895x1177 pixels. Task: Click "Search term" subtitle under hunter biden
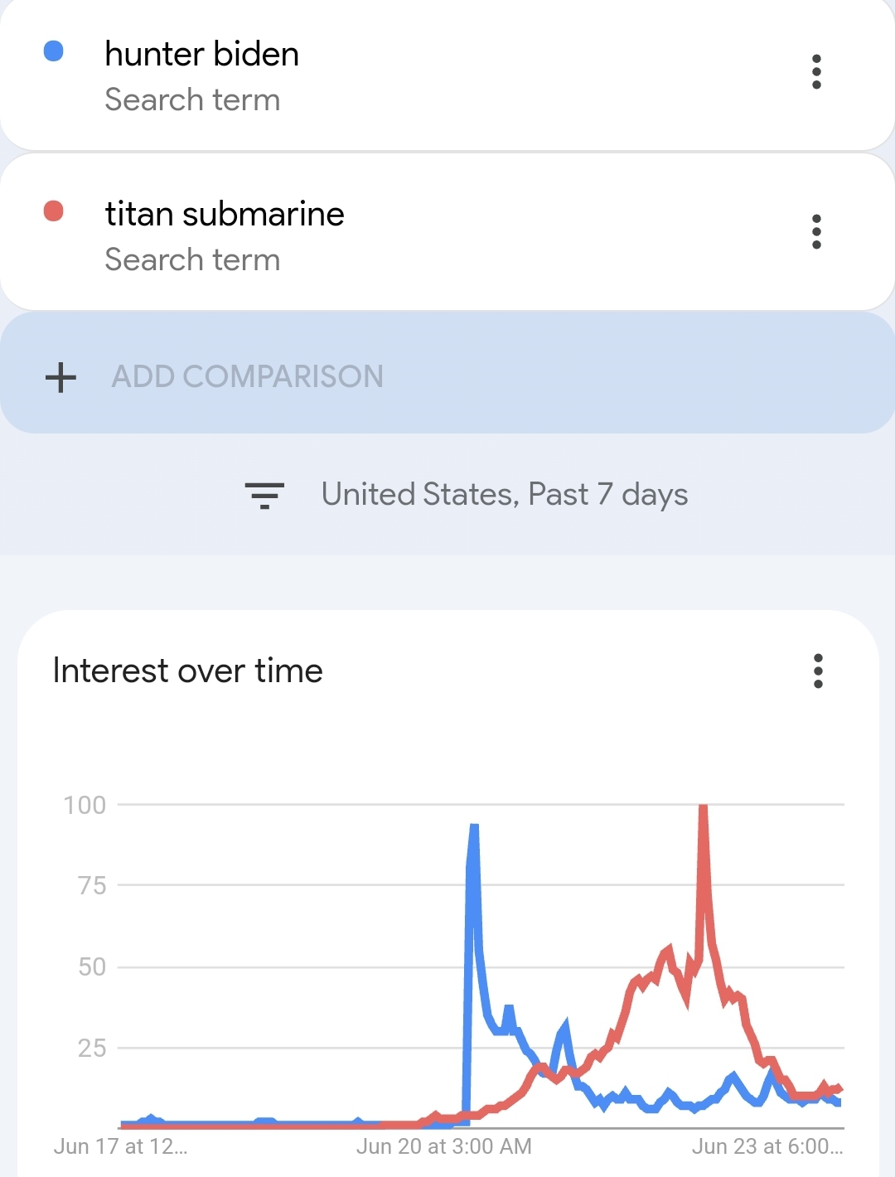192,100
